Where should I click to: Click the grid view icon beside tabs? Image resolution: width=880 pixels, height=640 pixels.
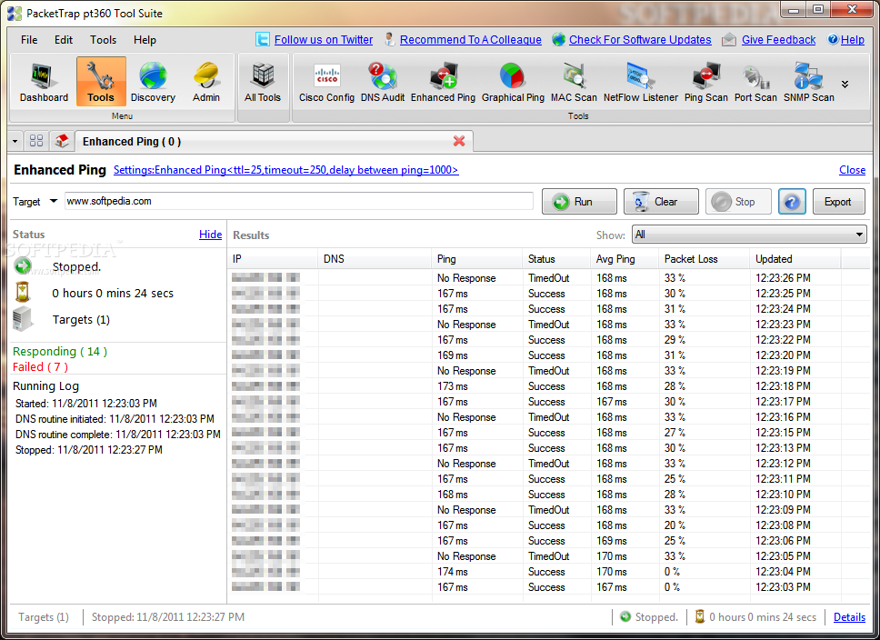(36, 141)
